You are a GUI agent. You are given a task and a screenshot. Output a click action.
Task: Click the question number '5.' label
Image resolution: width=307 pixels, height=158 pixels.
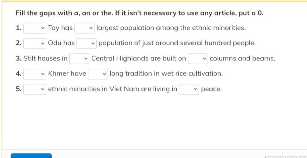click(x=19, y=89)
